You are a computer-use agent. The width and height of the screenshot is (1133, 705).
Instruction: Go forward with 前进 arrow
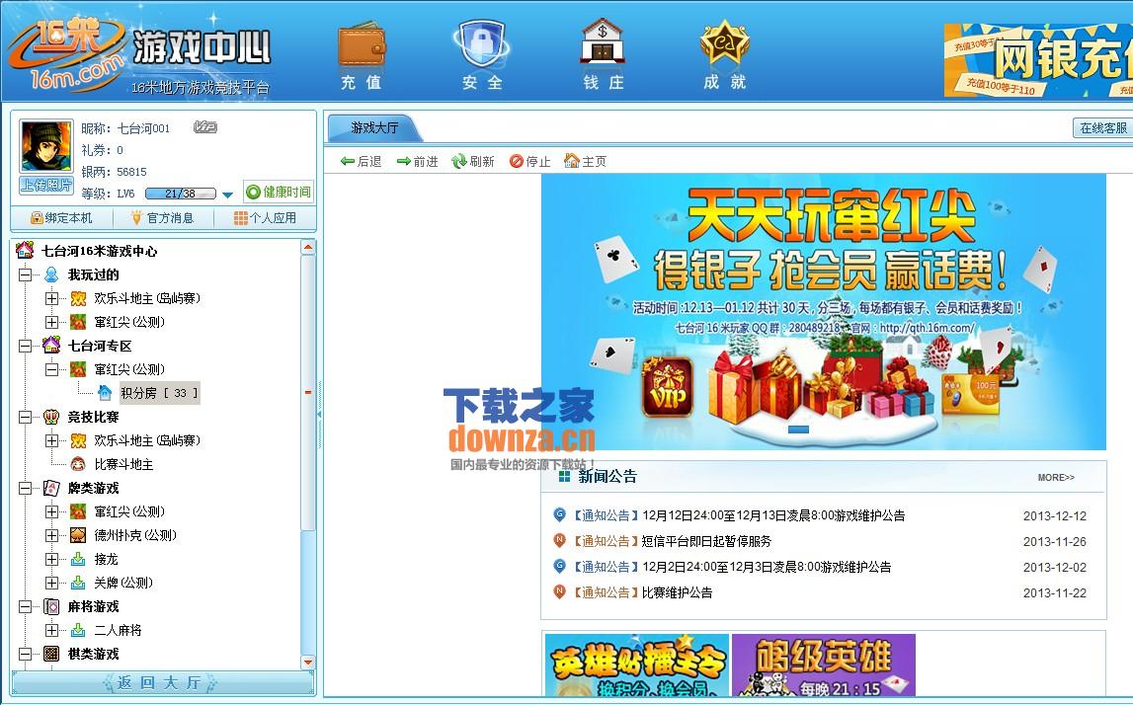click(x=418, y=161)
